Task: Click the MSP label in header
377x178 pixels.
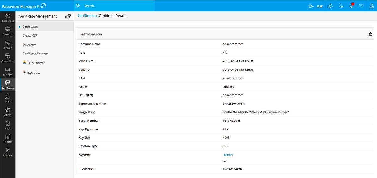Action: pyautogui.click(x=320, y=6)
